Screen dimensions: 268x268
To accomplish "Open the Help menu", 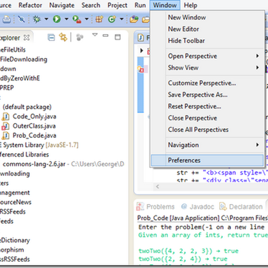I will (190, 5).
